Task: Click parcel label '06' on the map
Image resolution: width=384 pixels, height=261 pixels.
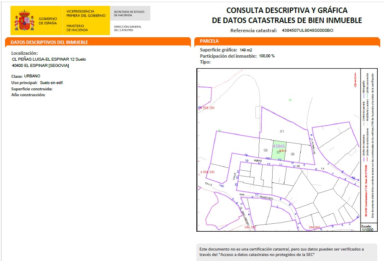Action: point(293,154)
